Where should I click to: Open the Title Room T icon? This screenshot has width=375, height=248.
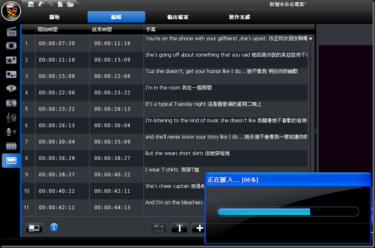point(11,89)
